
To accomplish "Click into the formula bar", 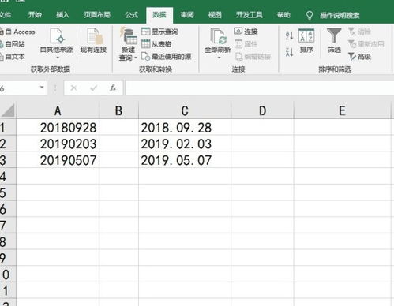I will [260, 88].
